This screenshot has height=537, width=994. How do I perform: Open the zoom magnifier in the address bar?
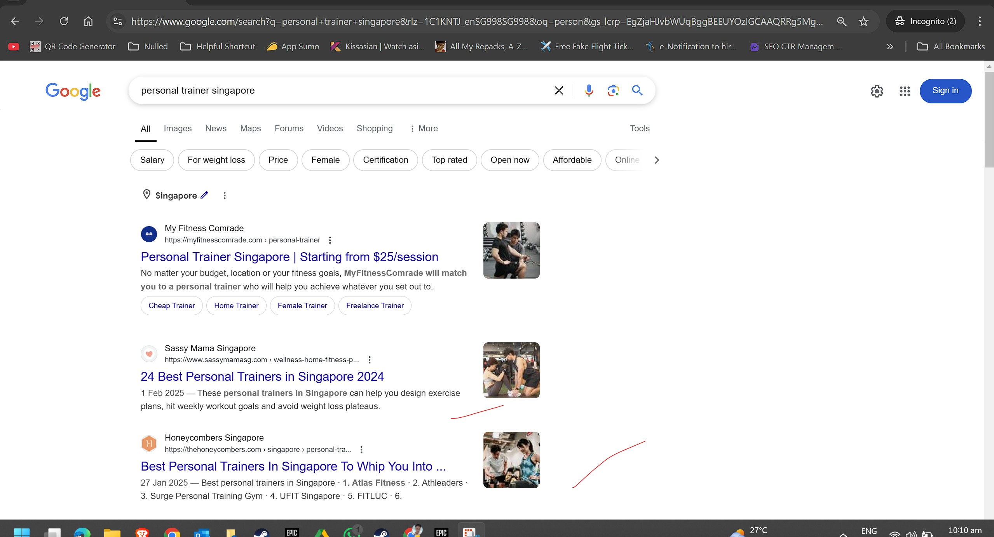coord(841,21)
